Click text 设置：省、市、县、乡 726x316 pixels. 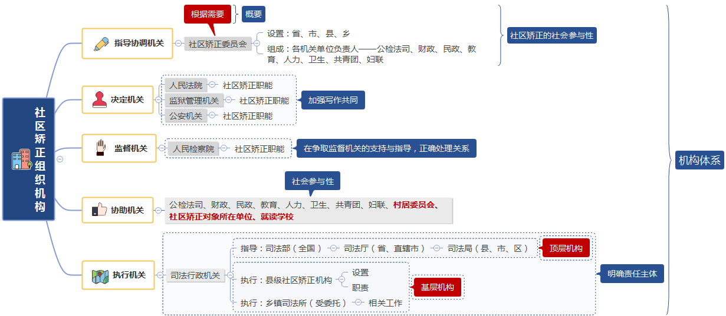pyautogui.click(x=308, y=34)
